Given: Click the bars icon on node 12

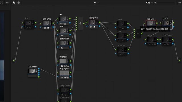Looking at the screenshot, I should tap(123, 28).
